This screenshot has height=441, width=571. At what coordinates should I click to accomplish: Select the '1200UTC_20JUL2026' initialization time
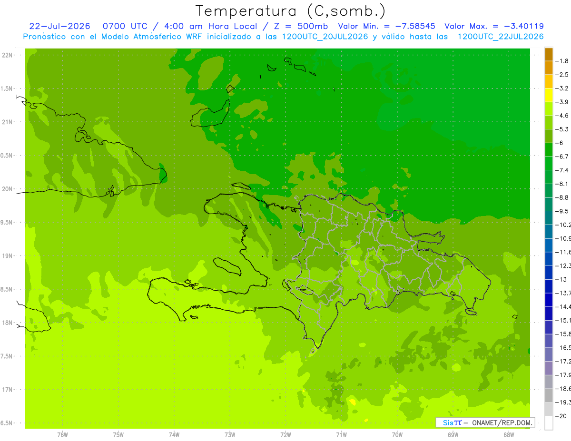pos(325,37)
